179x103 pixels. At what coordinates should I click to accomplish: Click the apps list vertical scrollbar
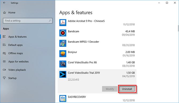[x=178, y=28]
